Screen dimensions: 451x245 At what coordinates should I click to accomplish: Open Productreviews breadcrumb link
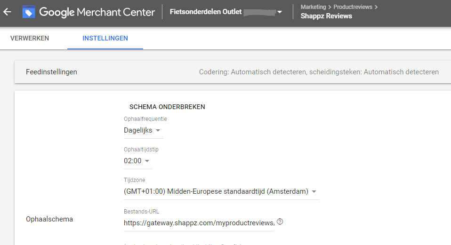353,7
